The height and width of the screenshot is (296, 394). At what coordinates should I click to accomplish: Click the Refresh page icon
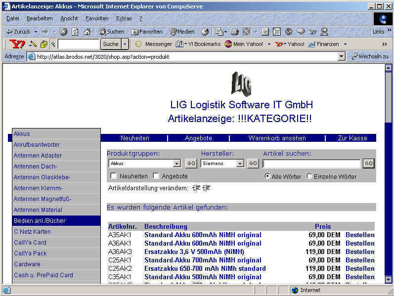[75, 32]
